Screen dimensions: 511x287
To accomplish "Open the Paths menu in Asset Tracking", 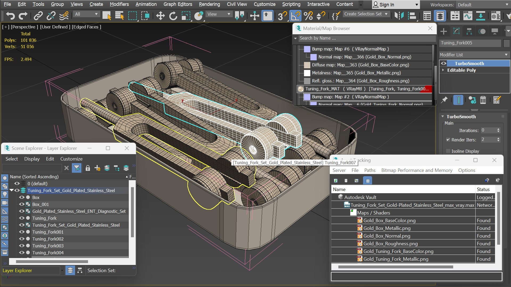I will [x=370, y=170].
